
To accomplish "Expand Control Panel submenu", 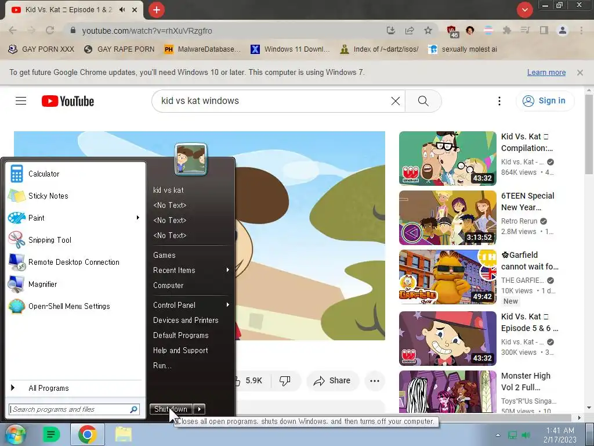I will click(227, 305).
